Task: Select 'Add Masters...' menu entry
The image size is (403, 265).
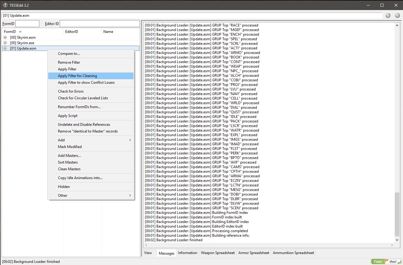Action: (91, 156)
